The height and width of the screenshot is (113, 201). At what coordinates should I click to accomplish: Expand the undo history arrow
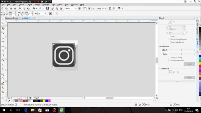pos(36,8)
